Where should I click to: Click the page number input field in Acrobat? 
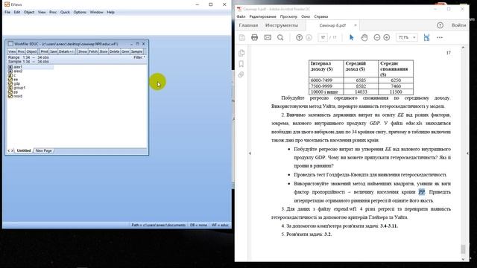tap(323, 37)
